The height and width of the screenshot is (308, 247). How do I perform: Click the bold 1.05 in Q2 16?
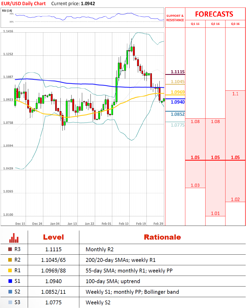point(215,157)
